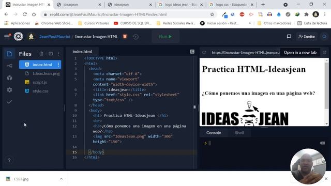Open a new browser tab

coord(263,5)
